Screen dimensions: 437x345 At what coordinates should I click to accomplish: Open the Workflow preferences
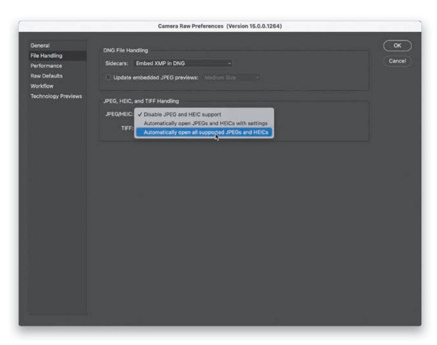[42, 86]
